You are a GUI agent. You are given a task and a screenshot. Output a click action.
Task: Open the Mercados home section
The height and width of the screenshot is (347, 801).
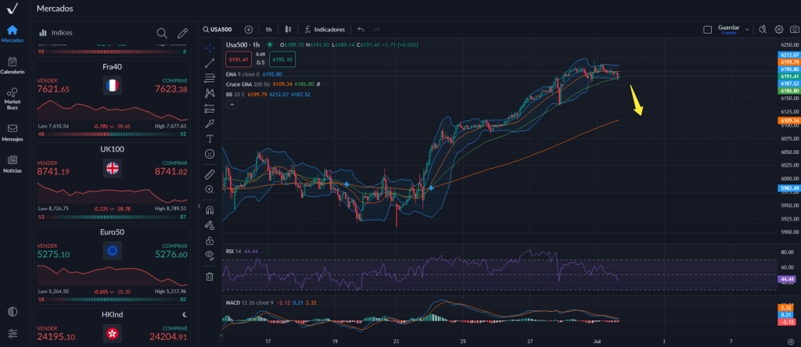(13, 34)
